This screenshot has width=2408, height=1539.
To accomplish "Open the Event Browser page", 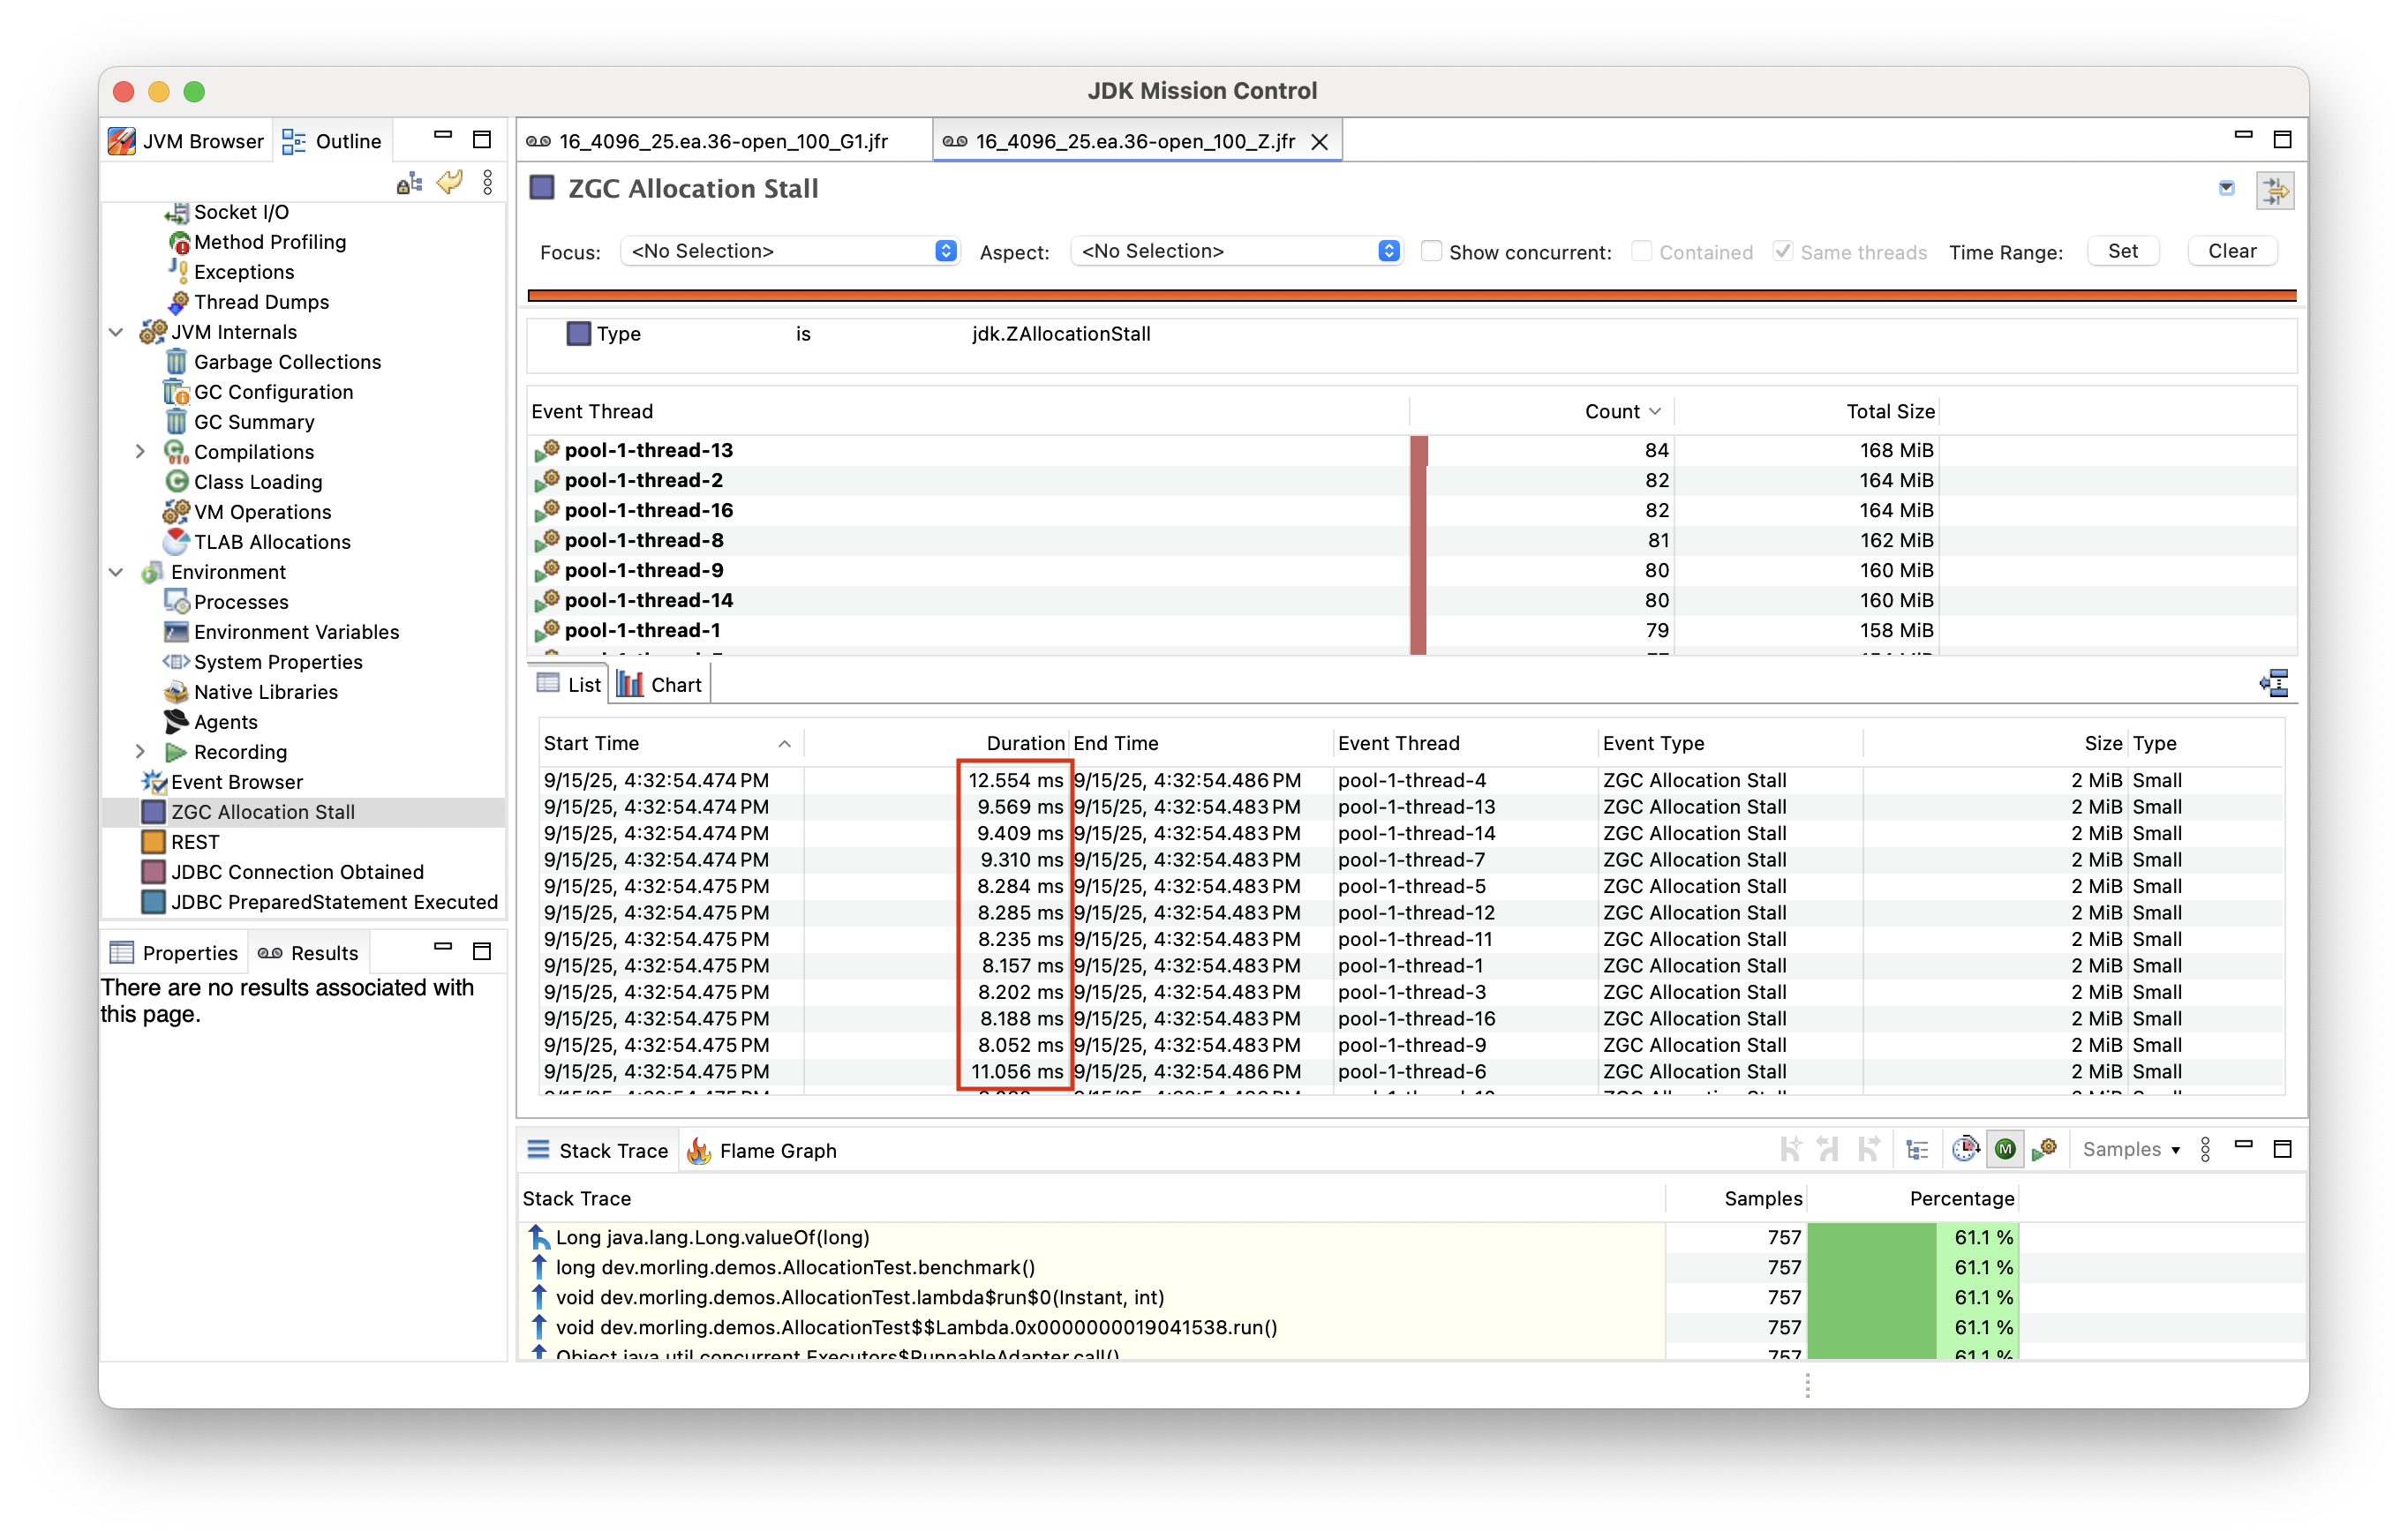I will point(236,782).
